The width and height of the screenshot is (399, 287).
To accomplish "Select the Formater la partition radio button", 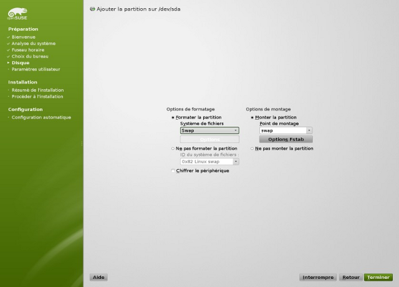I will tap(173, 117).
